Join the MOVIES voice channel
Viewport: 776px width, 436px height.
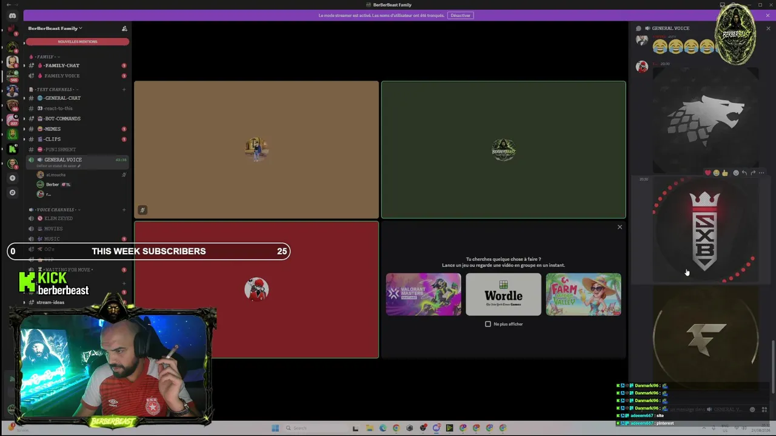pyautogui.click(x=76, y=229)
